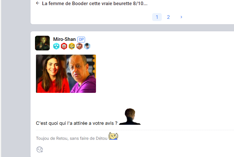Click the teal three-star badge
Image resolution: width=234 pixels, height=157 pixels.
tap(56, 46)
